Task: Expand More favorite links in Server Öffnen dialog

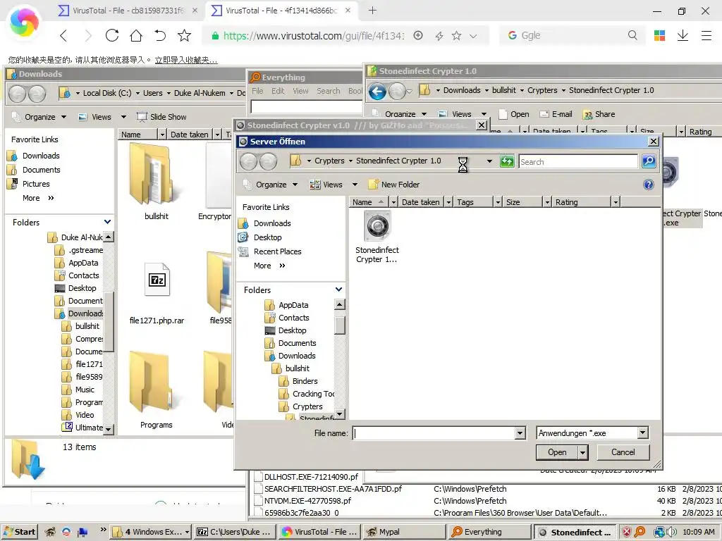Action: 269,266
